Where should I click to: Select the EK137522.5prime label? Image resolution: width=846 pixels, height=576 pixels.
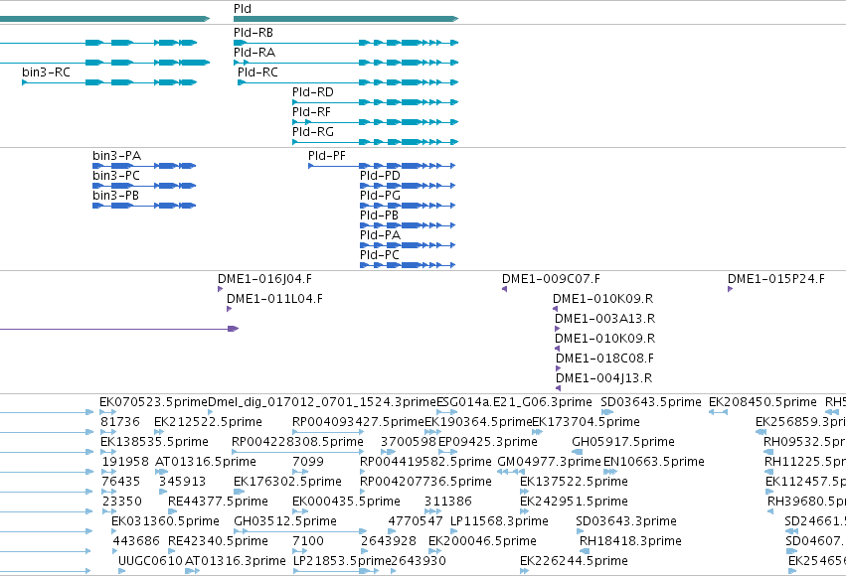tap(574, 483)
